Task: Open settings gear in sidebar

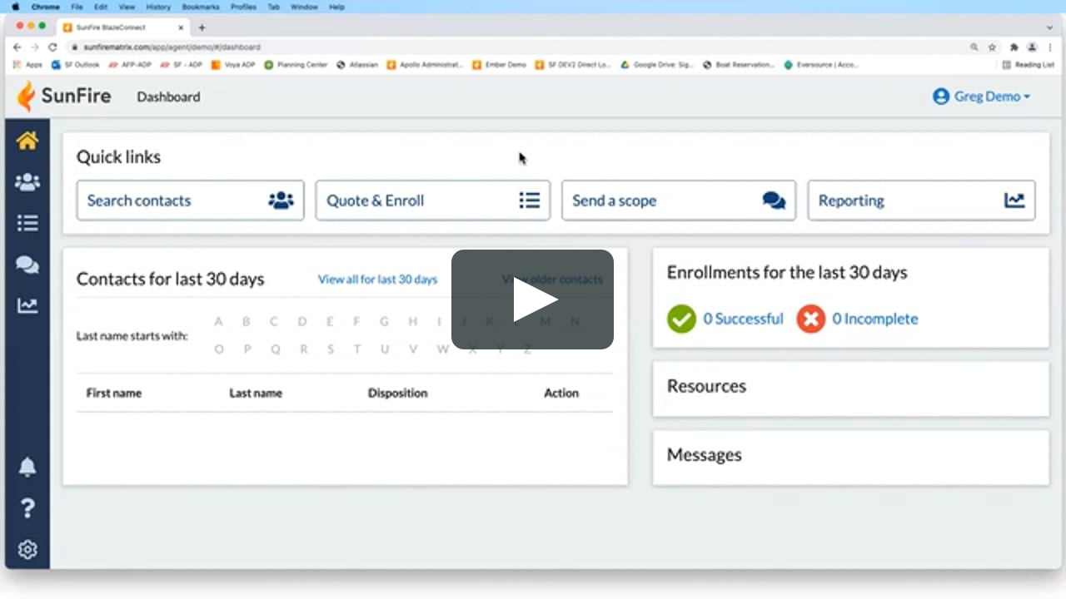Action: coord(27,550)
